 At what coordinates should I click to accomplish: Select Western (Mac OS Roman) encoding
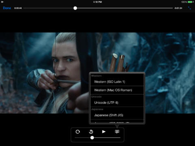pyautogui.click(x=117, y=90)
